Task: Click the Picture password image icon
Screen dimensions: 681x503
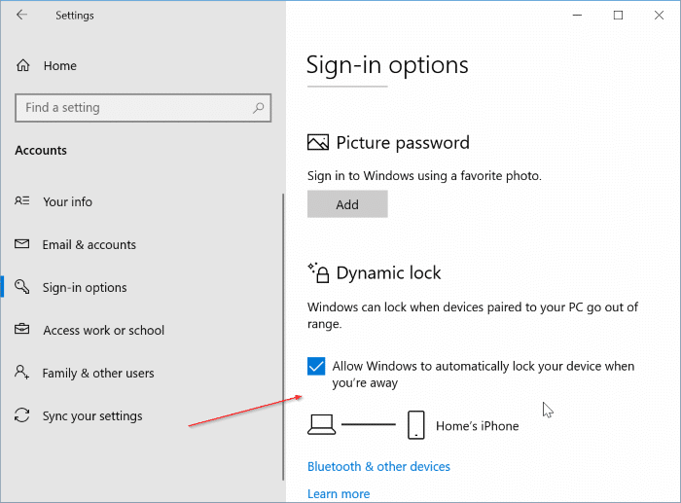Action: click(318, 142)
